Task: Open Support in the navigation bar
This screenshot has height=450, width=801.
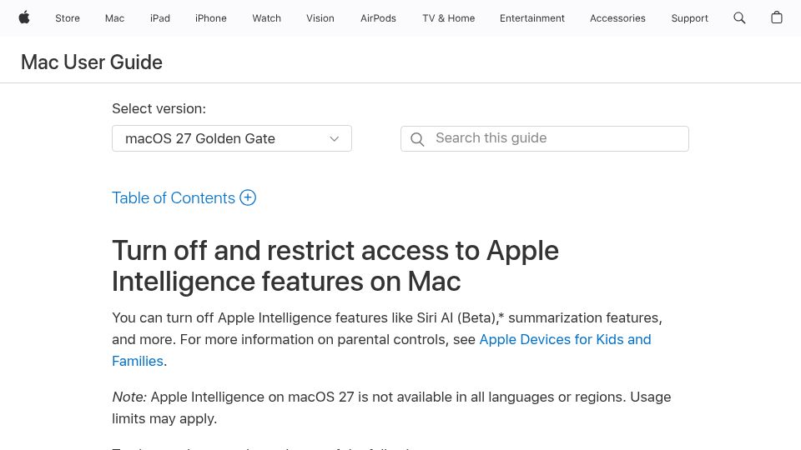Action: (x=689, y=18)
